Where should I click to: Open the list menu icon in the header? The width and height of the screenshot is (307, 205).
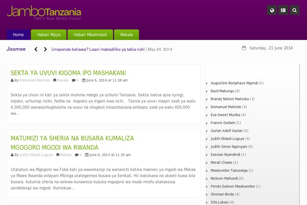click(x=283, y=10)
